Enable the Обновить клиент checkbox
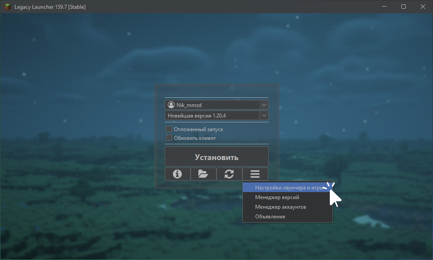The image size is (433, 260). pos(169,138)
